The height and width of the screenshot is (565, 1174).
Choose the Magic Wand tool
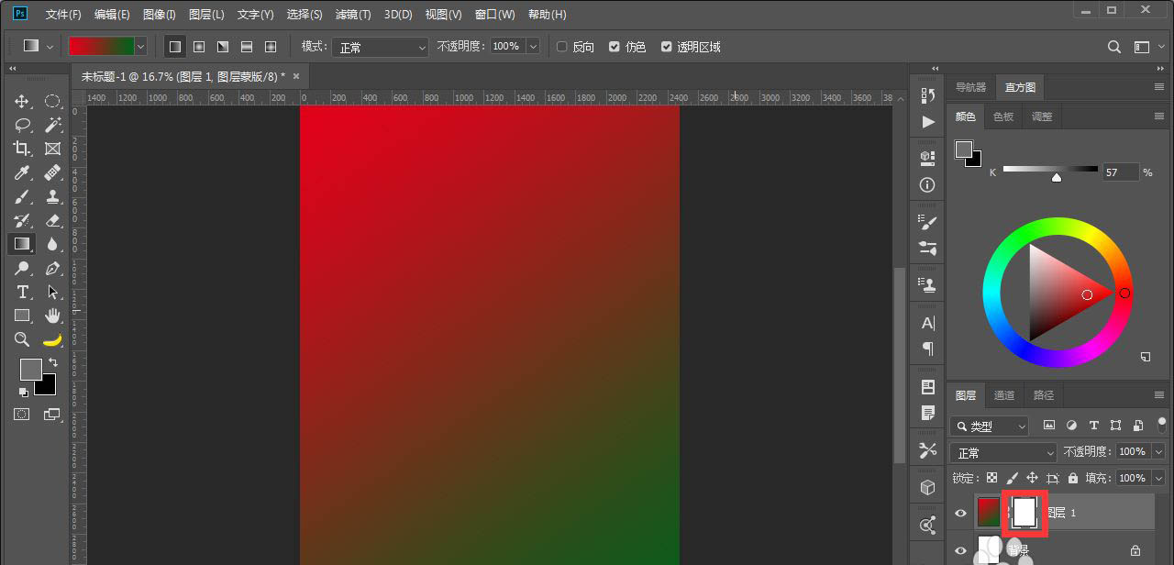[x=52, y=125]
